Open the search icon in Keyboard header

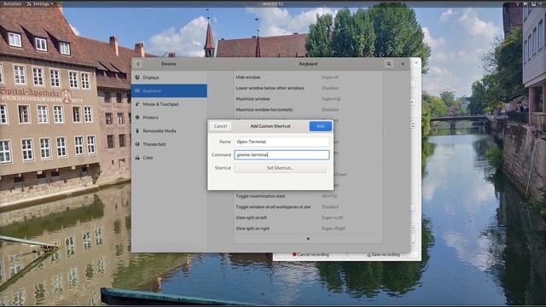tap(389, 64)
